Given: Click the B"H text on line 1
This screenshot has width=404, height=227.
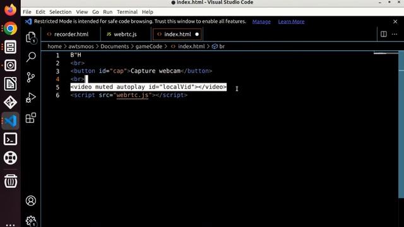Looking at the screenshot, I should (x=76, y=55).
